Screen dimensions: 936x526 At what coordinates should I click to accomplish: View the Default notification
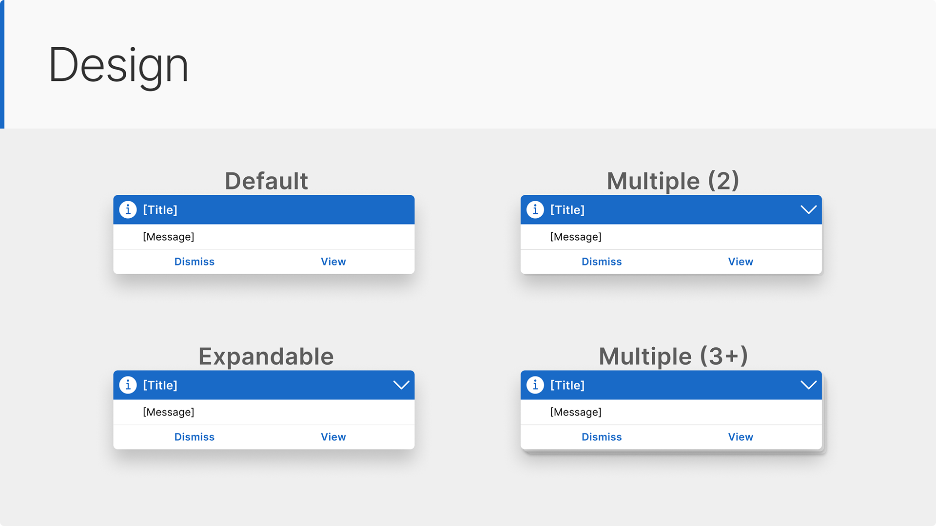[x=333, y=262]
